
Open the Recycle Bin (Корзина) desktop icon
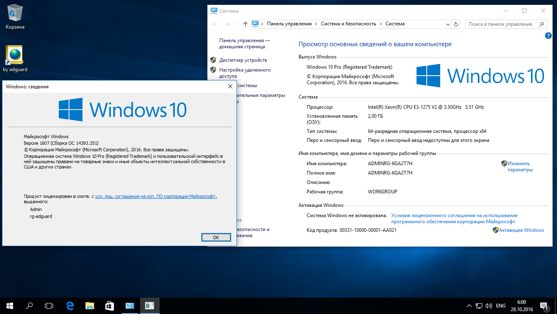click(15, 17)
